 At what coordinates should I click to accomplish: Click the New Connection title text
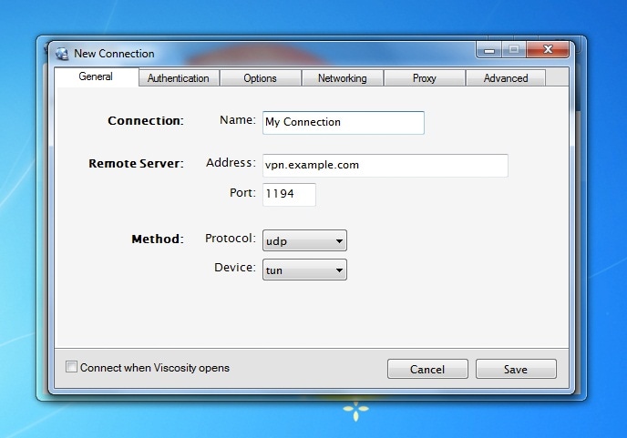point(114,54)
